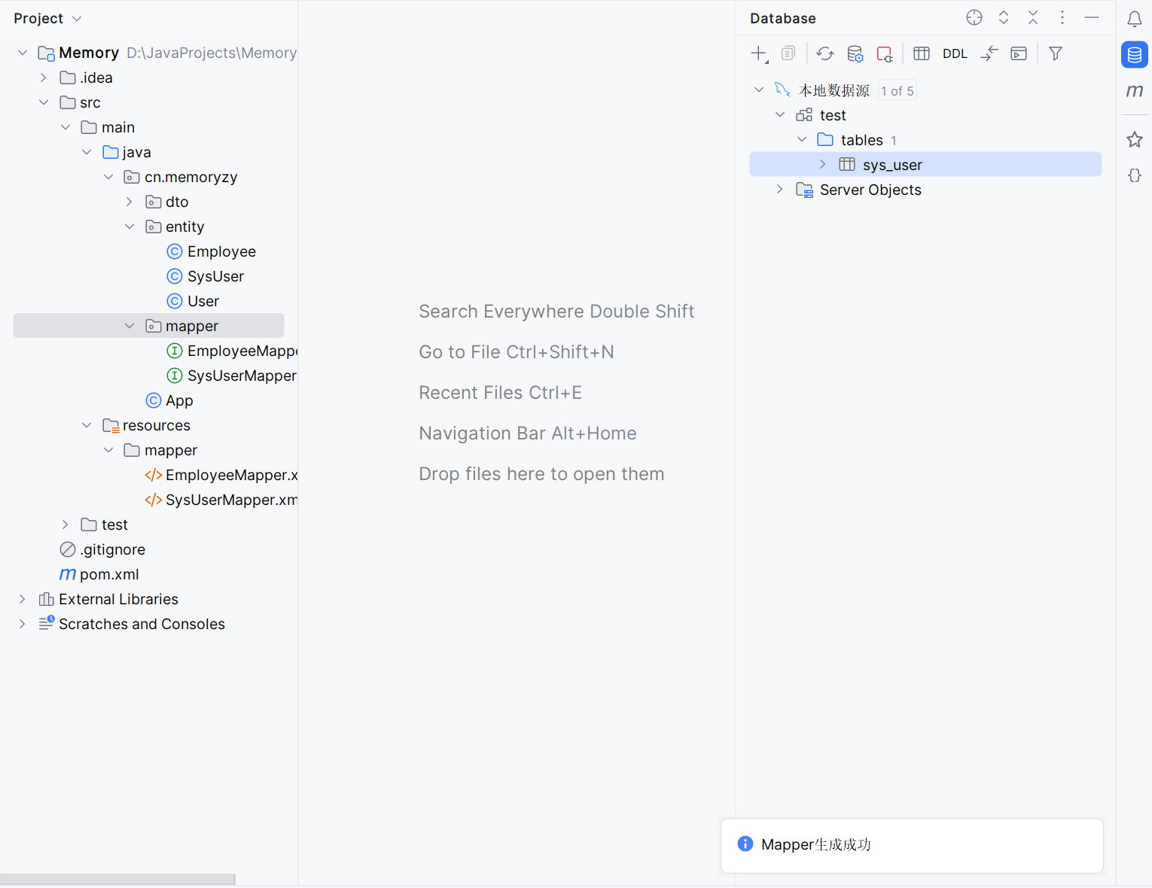
Task: Open the table data grid icon
Action: point(921,53)
